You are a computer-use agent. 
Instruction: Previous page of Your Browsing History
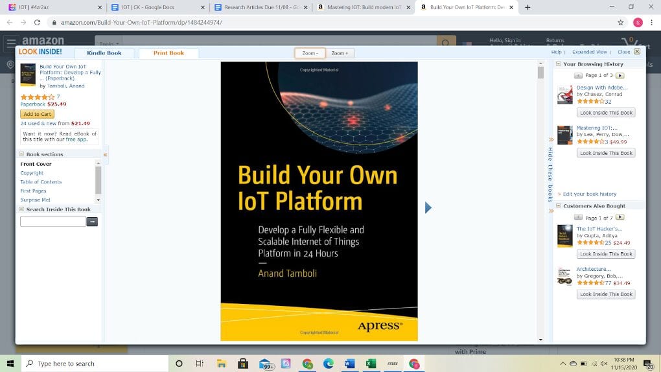pos(578,75)
